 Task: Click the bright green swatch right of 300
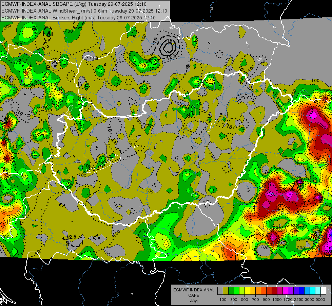click(x=236, y=291)
